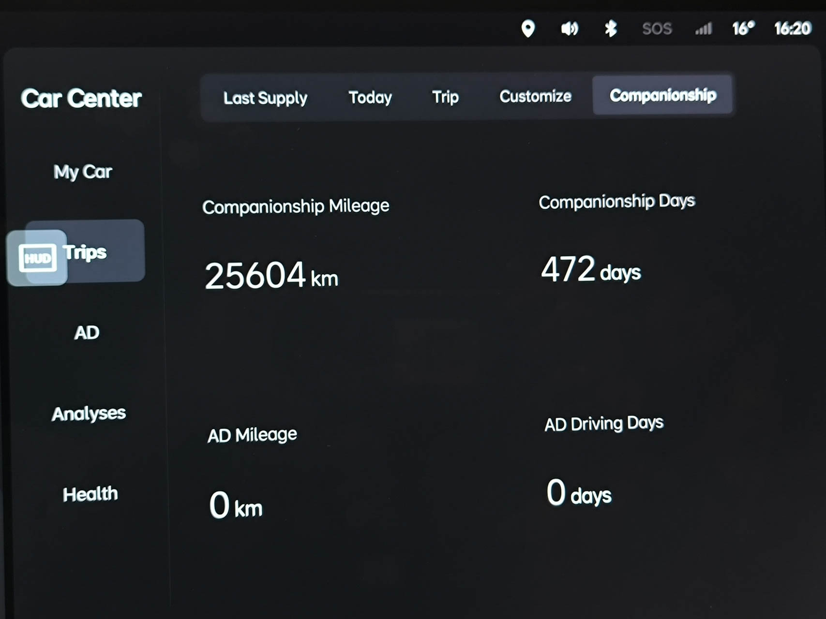This screenshot has width=826, height=619.
Task: Tap the 472 days value
Action: [x=591, y=270]
